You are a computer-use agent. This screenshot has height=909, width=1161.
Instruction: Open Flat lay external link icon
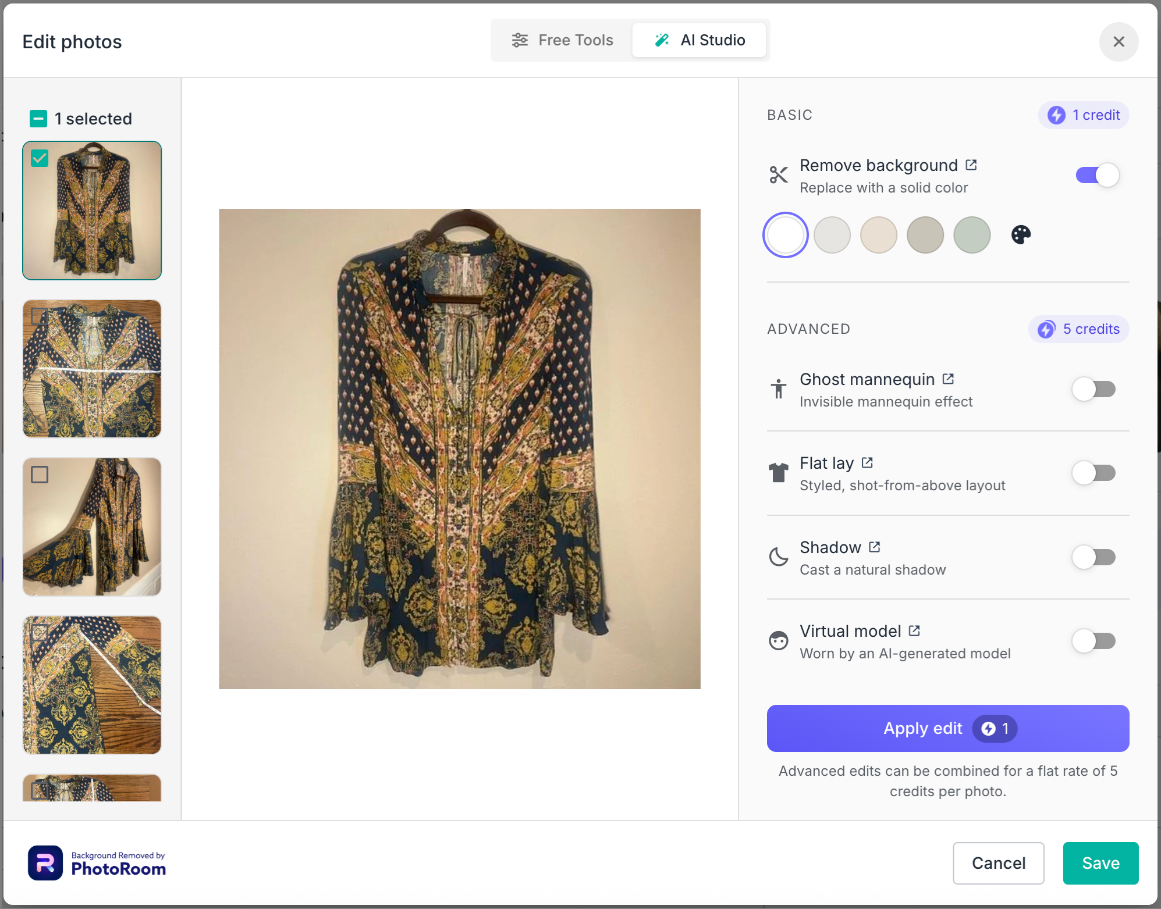(867, 463)
